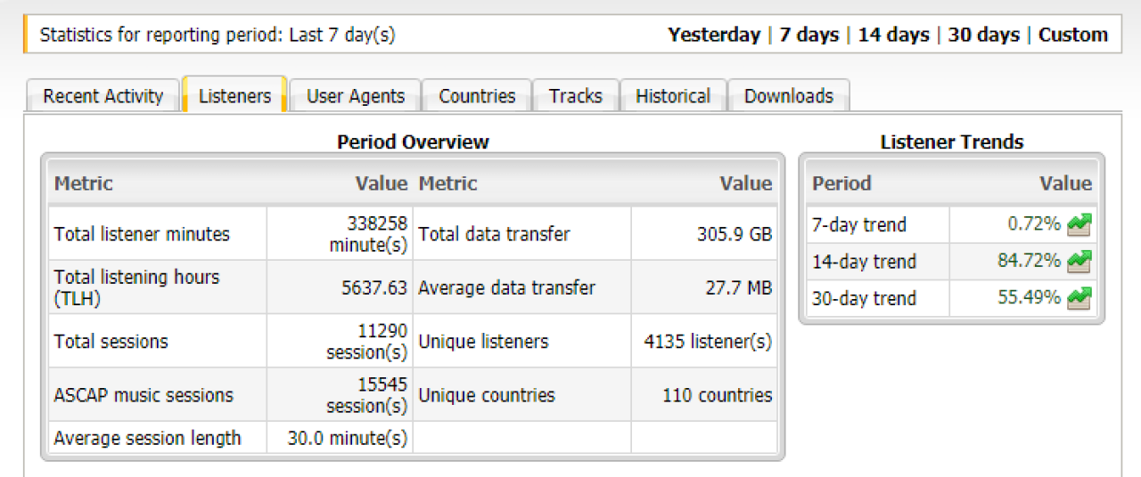Viewport: 1141px width, 477px height.
Task: Switch to the User Agents tab
Action: 355,96
